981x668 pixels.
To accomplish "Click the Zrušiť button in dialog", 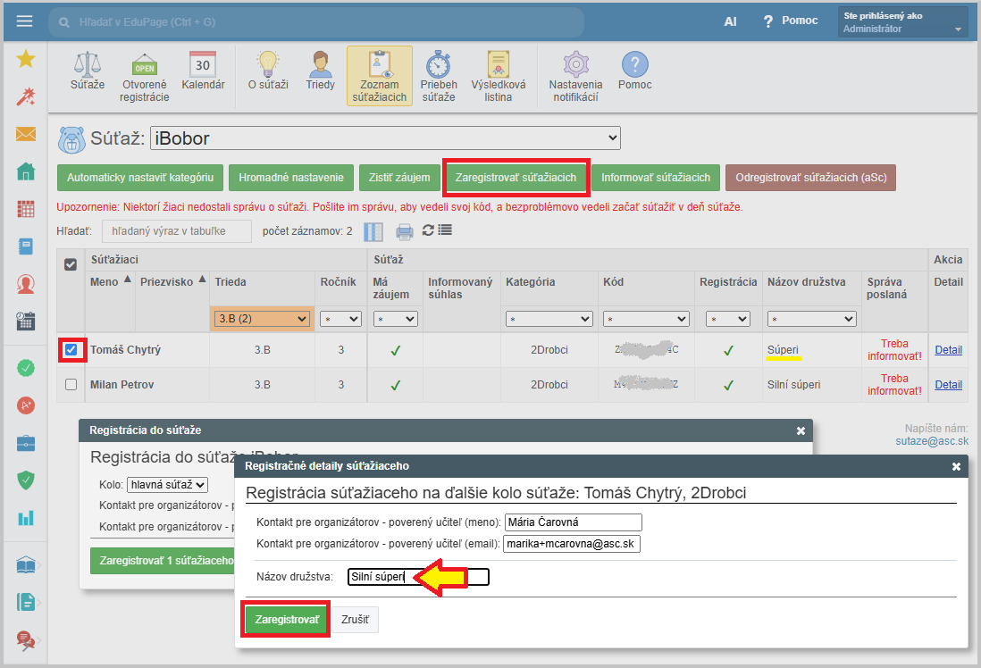I will pos(356,619).
